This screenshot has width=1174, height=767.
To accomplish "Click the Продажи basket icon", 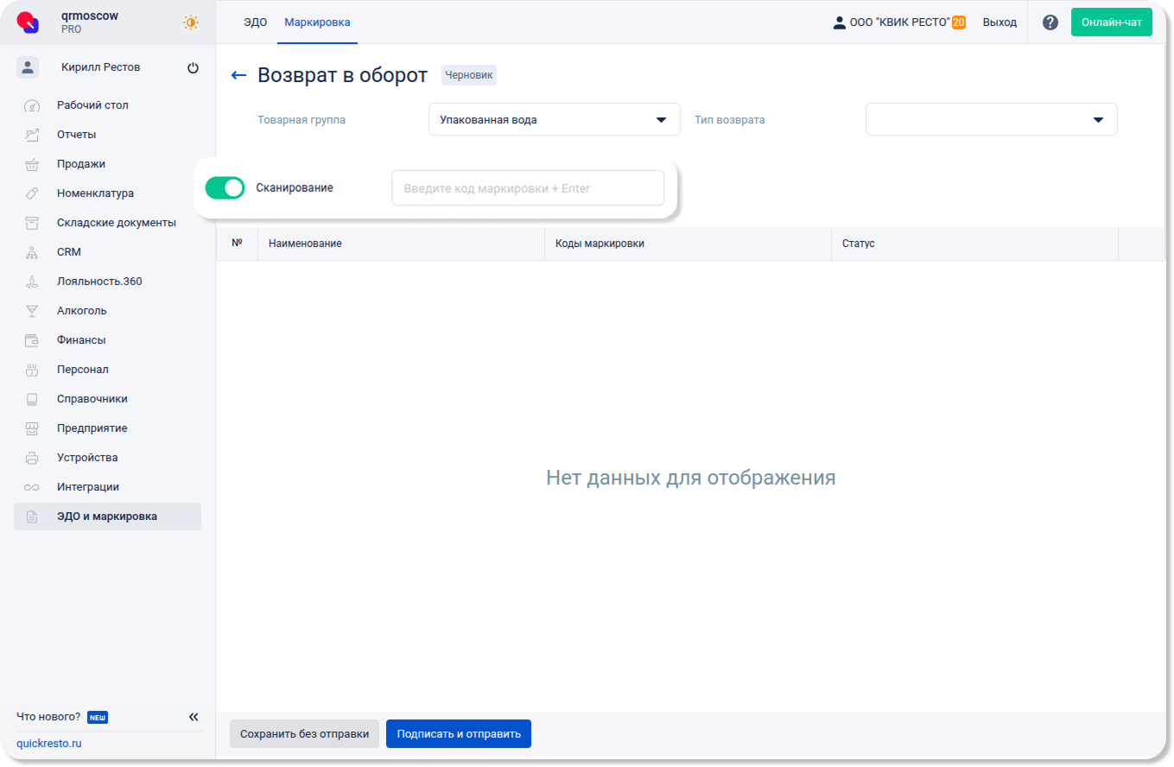I will pos(32,164).
